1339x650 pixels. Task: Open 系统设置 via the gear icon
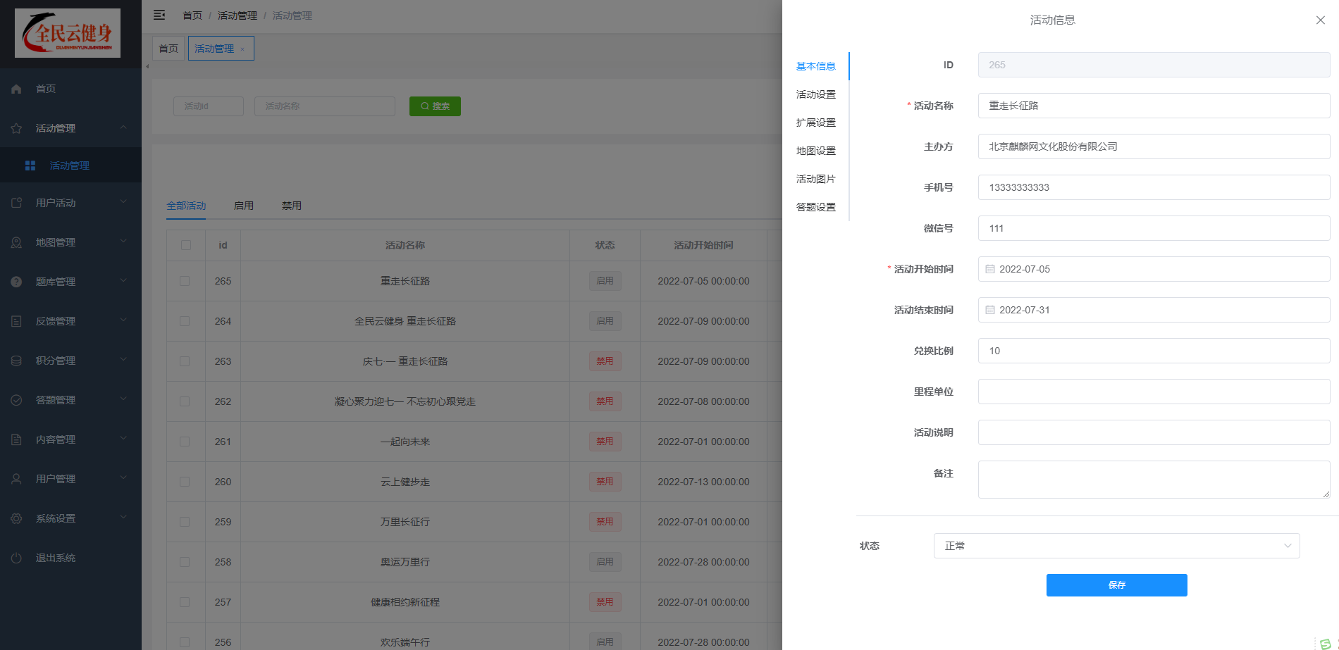click(x=16, y=518)
